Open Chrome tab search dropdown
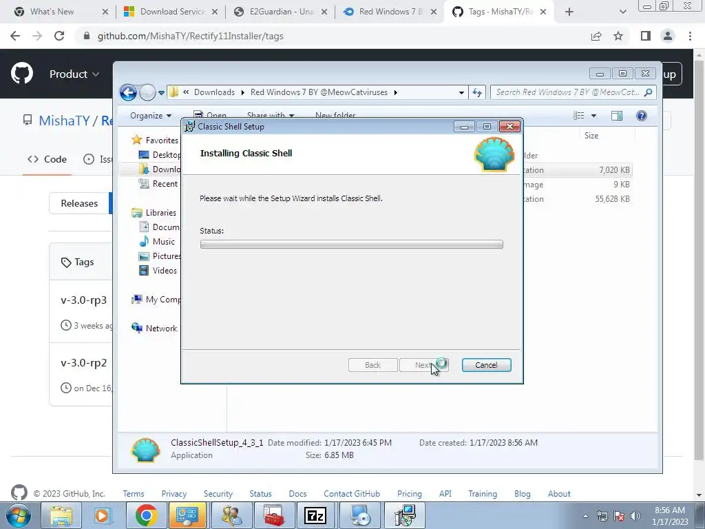705x529 pixels. click(622, 12)
